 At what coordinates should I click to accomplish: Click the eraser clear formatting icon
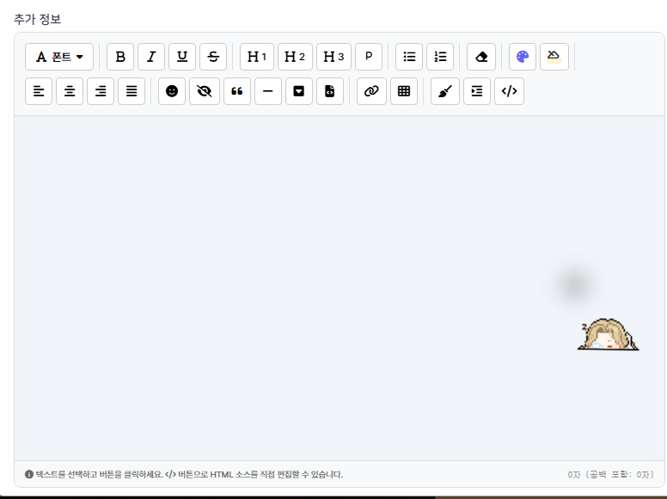(481, 57)
